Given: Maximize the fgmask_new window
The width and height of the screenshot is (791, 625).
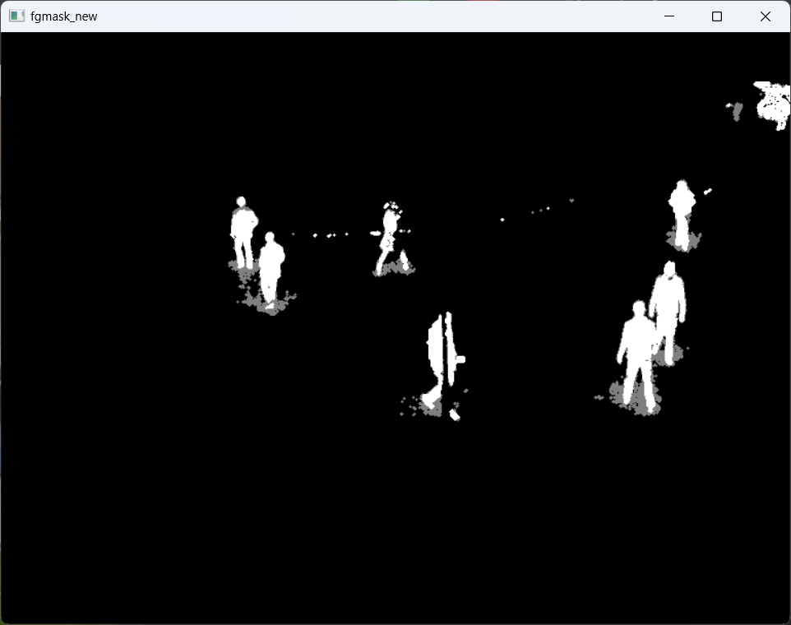Looking at the screenshot, I should point(717,16).
